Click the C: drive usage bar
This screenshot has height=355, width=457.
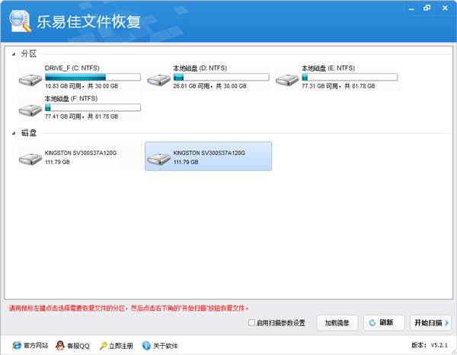92,76
